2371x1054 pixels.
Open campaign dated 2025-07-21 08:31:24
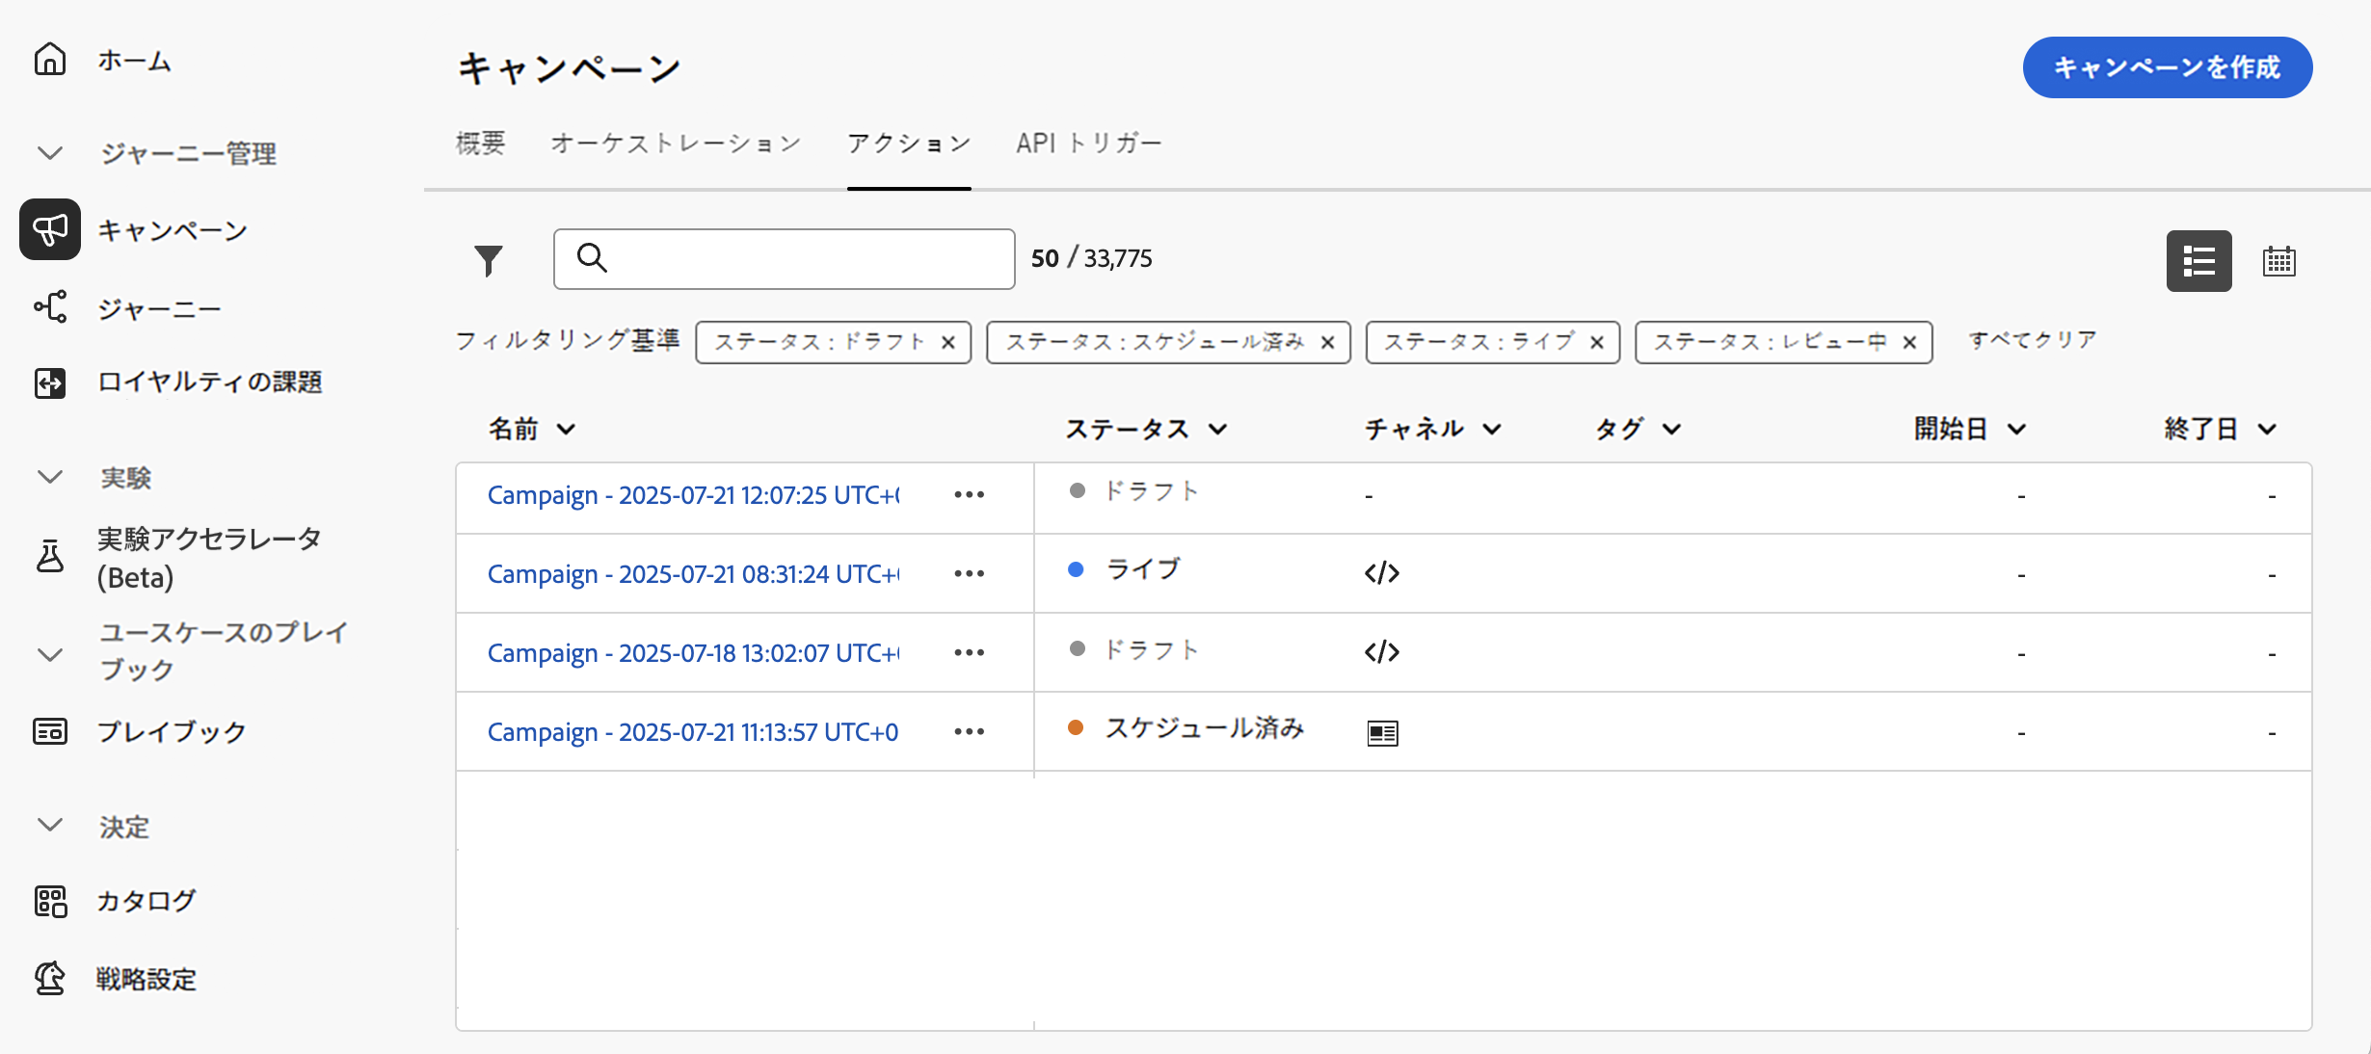pos(692,574)
